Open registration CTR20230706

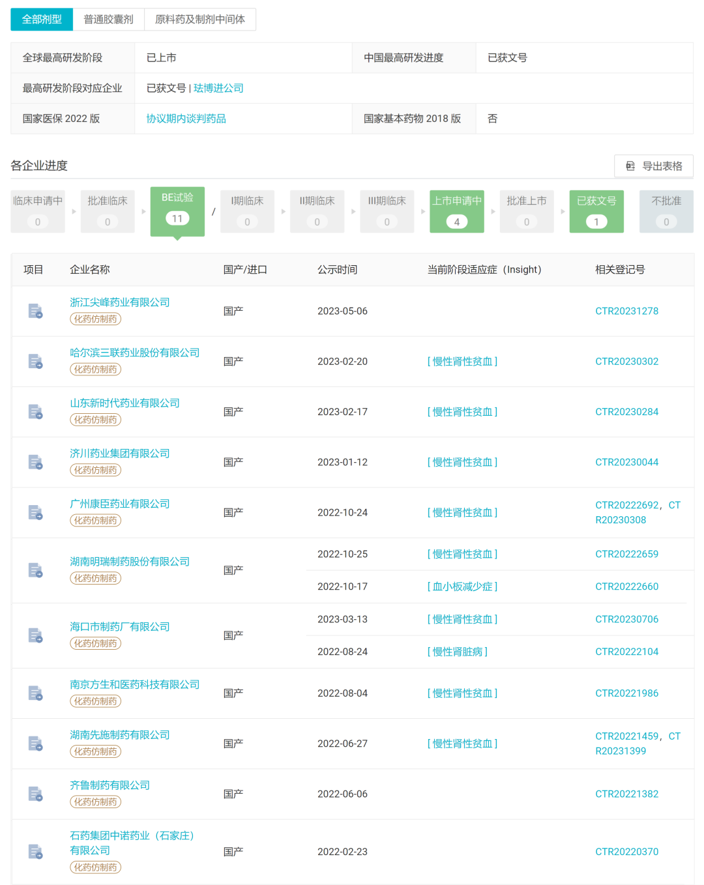626,619
